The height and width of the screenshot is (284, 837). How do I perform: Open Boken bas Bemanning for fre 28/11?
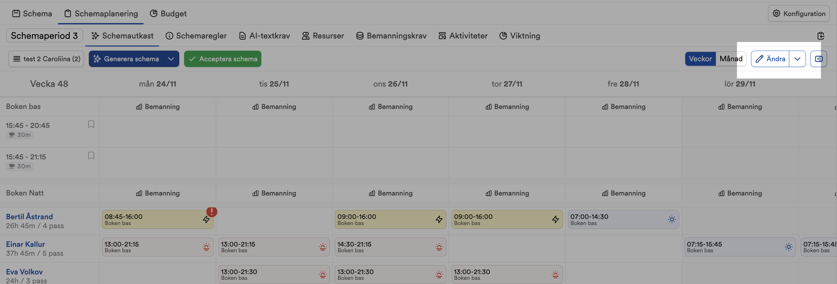pyautogui.click(x=623, y=106)
